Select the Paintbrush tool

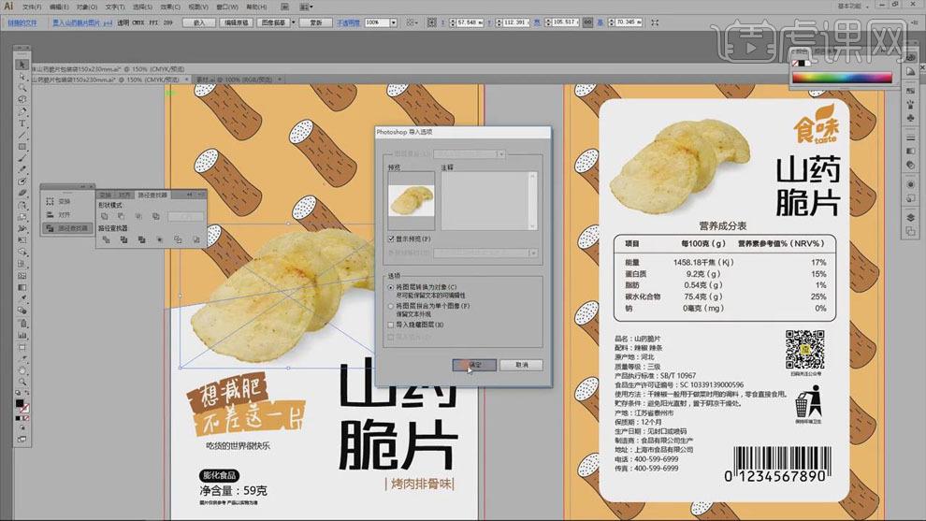(x=22, y=158)
